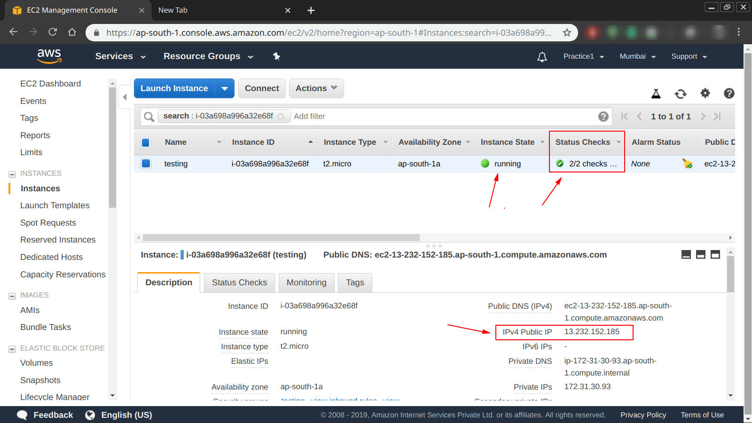The width and height of the screenshot is (752, 423).
Task: Click the details pane vertical scrollbar
Action: pyautogui.click(x=730, y=274)
